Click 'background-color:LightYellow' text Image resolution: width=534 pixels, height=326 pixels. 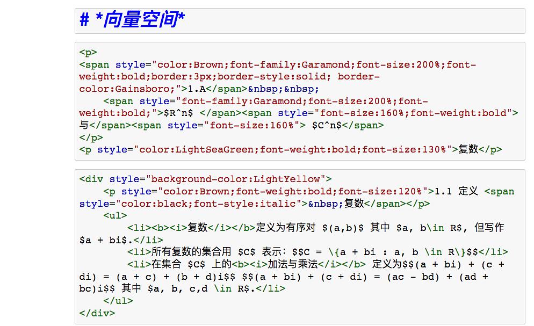coord(236,179)
